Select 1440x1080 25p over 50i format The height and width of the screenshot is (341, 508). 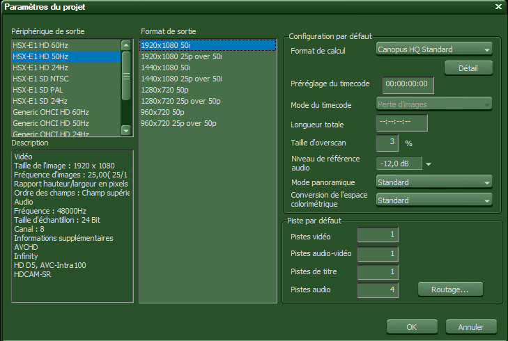208,79
